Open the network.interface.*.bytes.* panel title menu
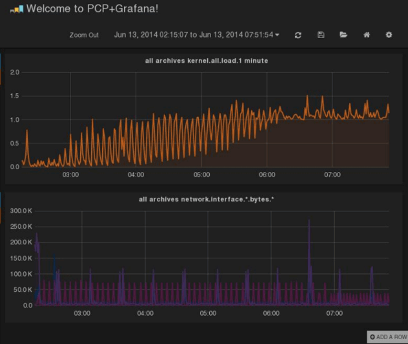 coord(206,200)
